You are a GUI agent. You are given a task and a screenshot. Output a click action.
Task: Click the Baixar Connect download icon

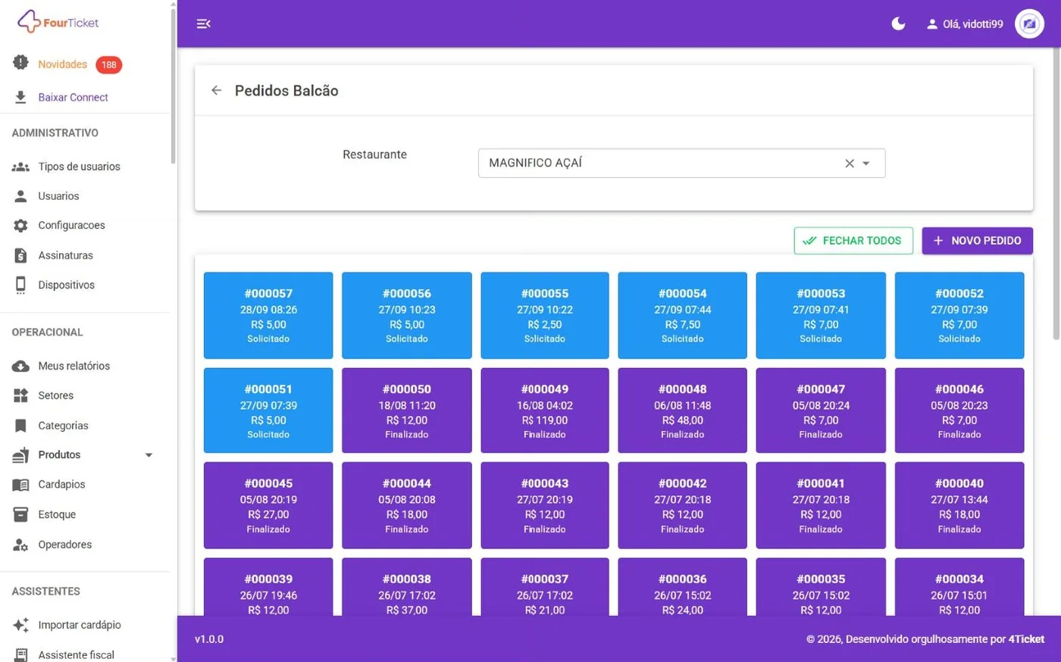click(20, 97)
